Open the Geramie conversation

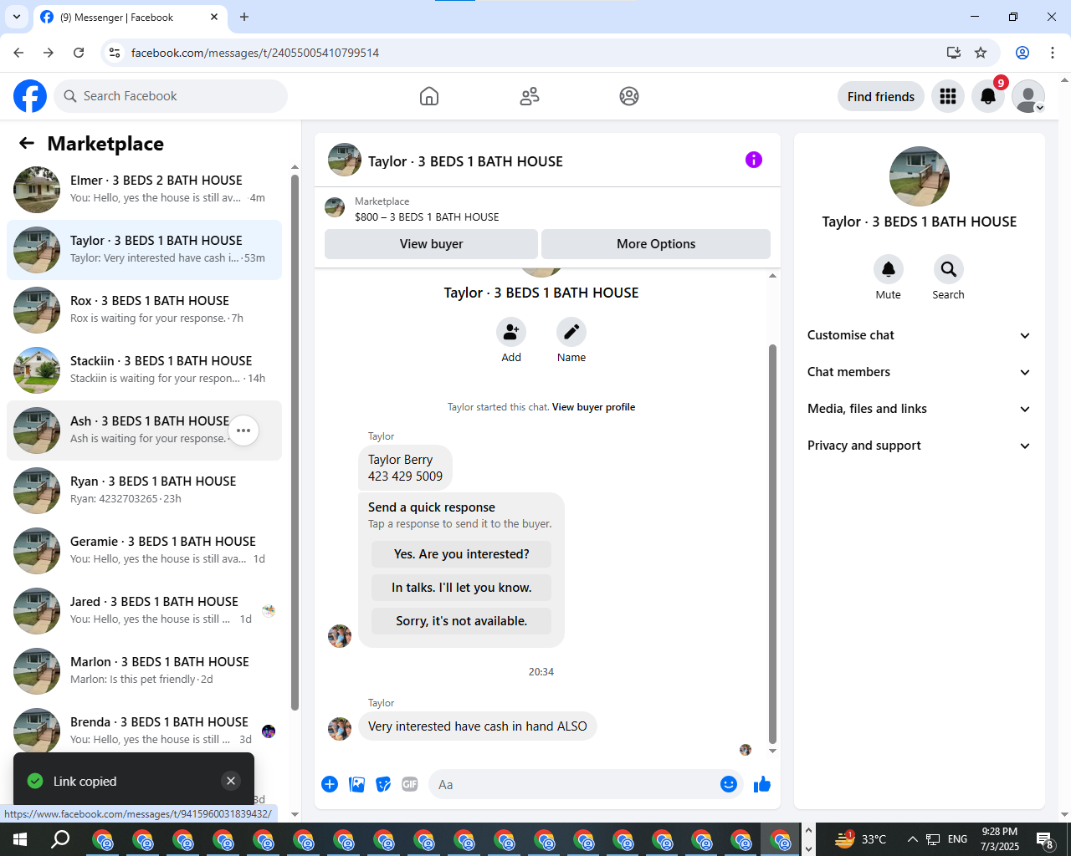coord(144,551)
